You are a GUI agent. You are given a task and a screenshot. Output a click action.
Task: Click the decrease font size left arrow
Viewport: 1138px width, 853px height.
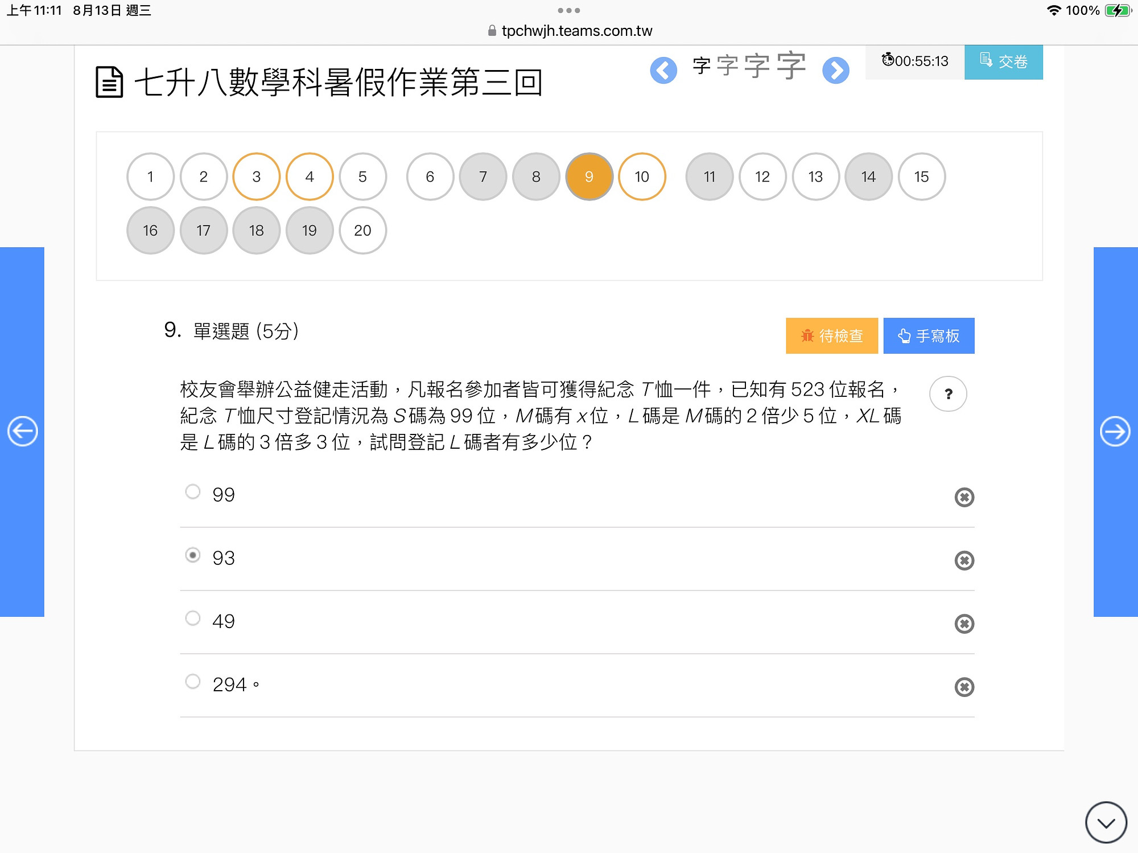(x=663, y=71)
